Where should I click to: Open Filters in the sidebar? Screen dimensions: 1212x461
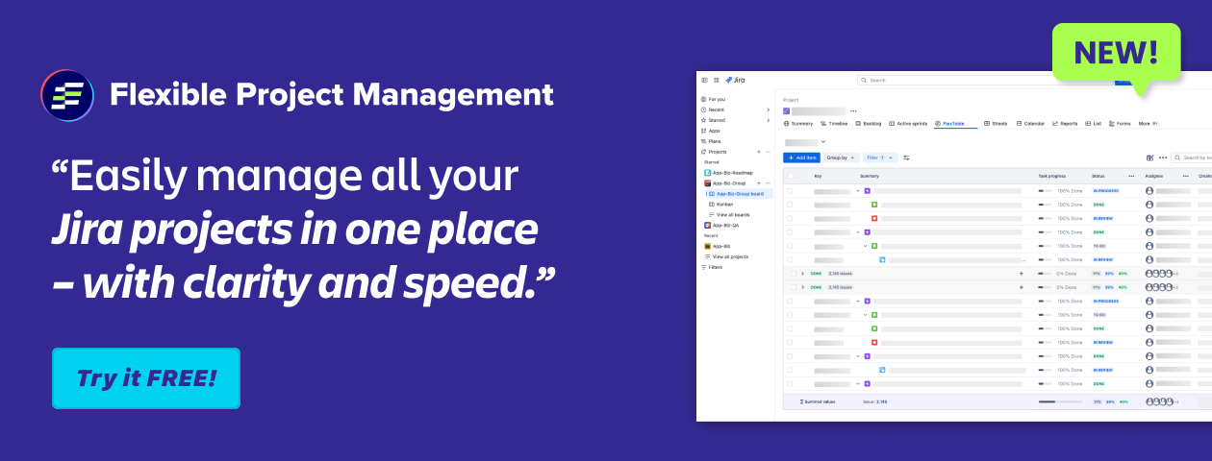click(712, 267)
